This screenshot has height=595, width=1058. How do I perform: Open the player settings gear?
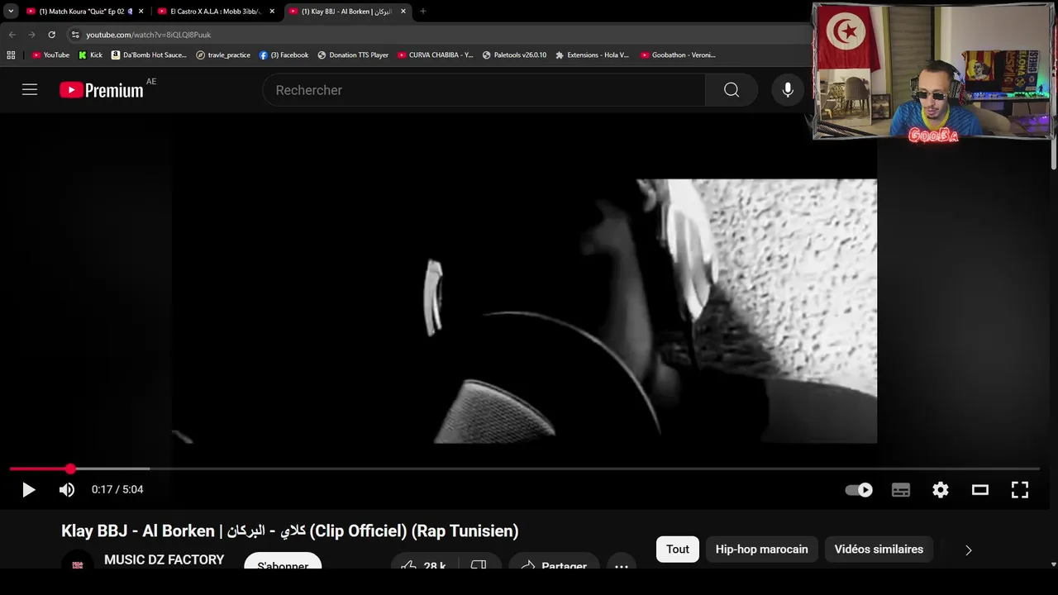point(941,490)
